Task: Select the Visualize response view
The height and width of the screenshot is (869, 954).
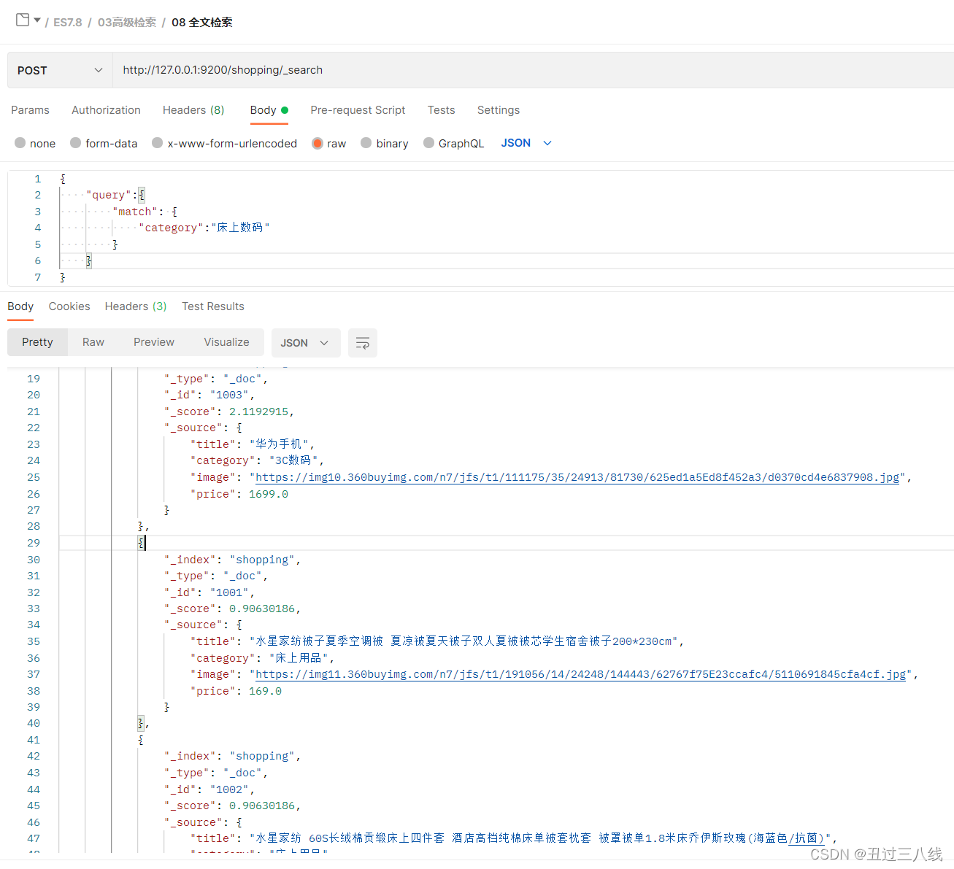Action: click(x=226, y=342)
